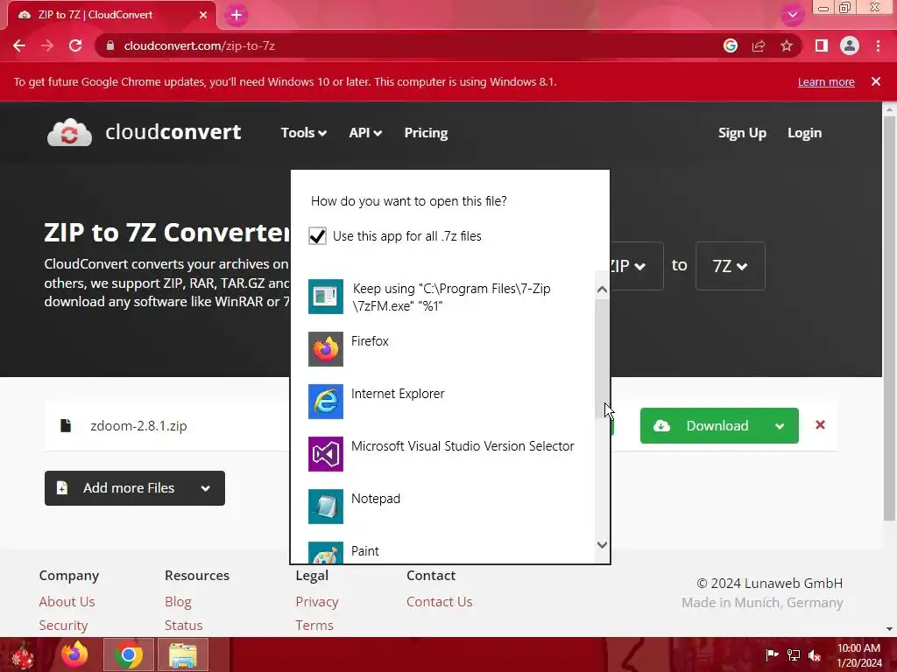This screenshot has width=897, height=672.
Task: Click the network icon in system tray
Action: point(794,655)
